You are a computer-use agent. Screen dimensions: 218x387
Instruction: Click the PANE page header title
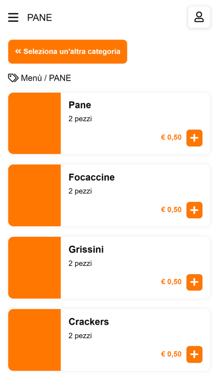tap(39, 18)
